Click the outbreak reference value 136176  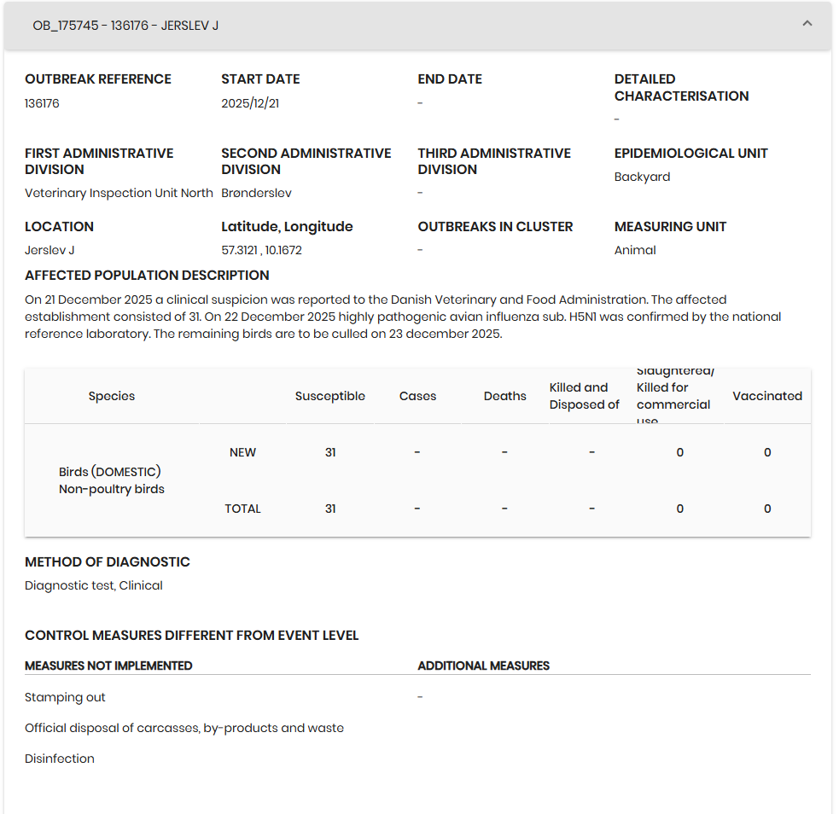pos(42,103)
